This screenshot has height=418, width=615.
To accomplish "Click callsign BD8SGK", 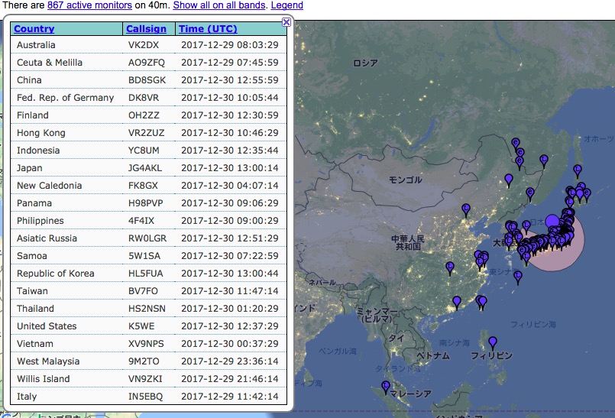I will (x=147, y=80).
